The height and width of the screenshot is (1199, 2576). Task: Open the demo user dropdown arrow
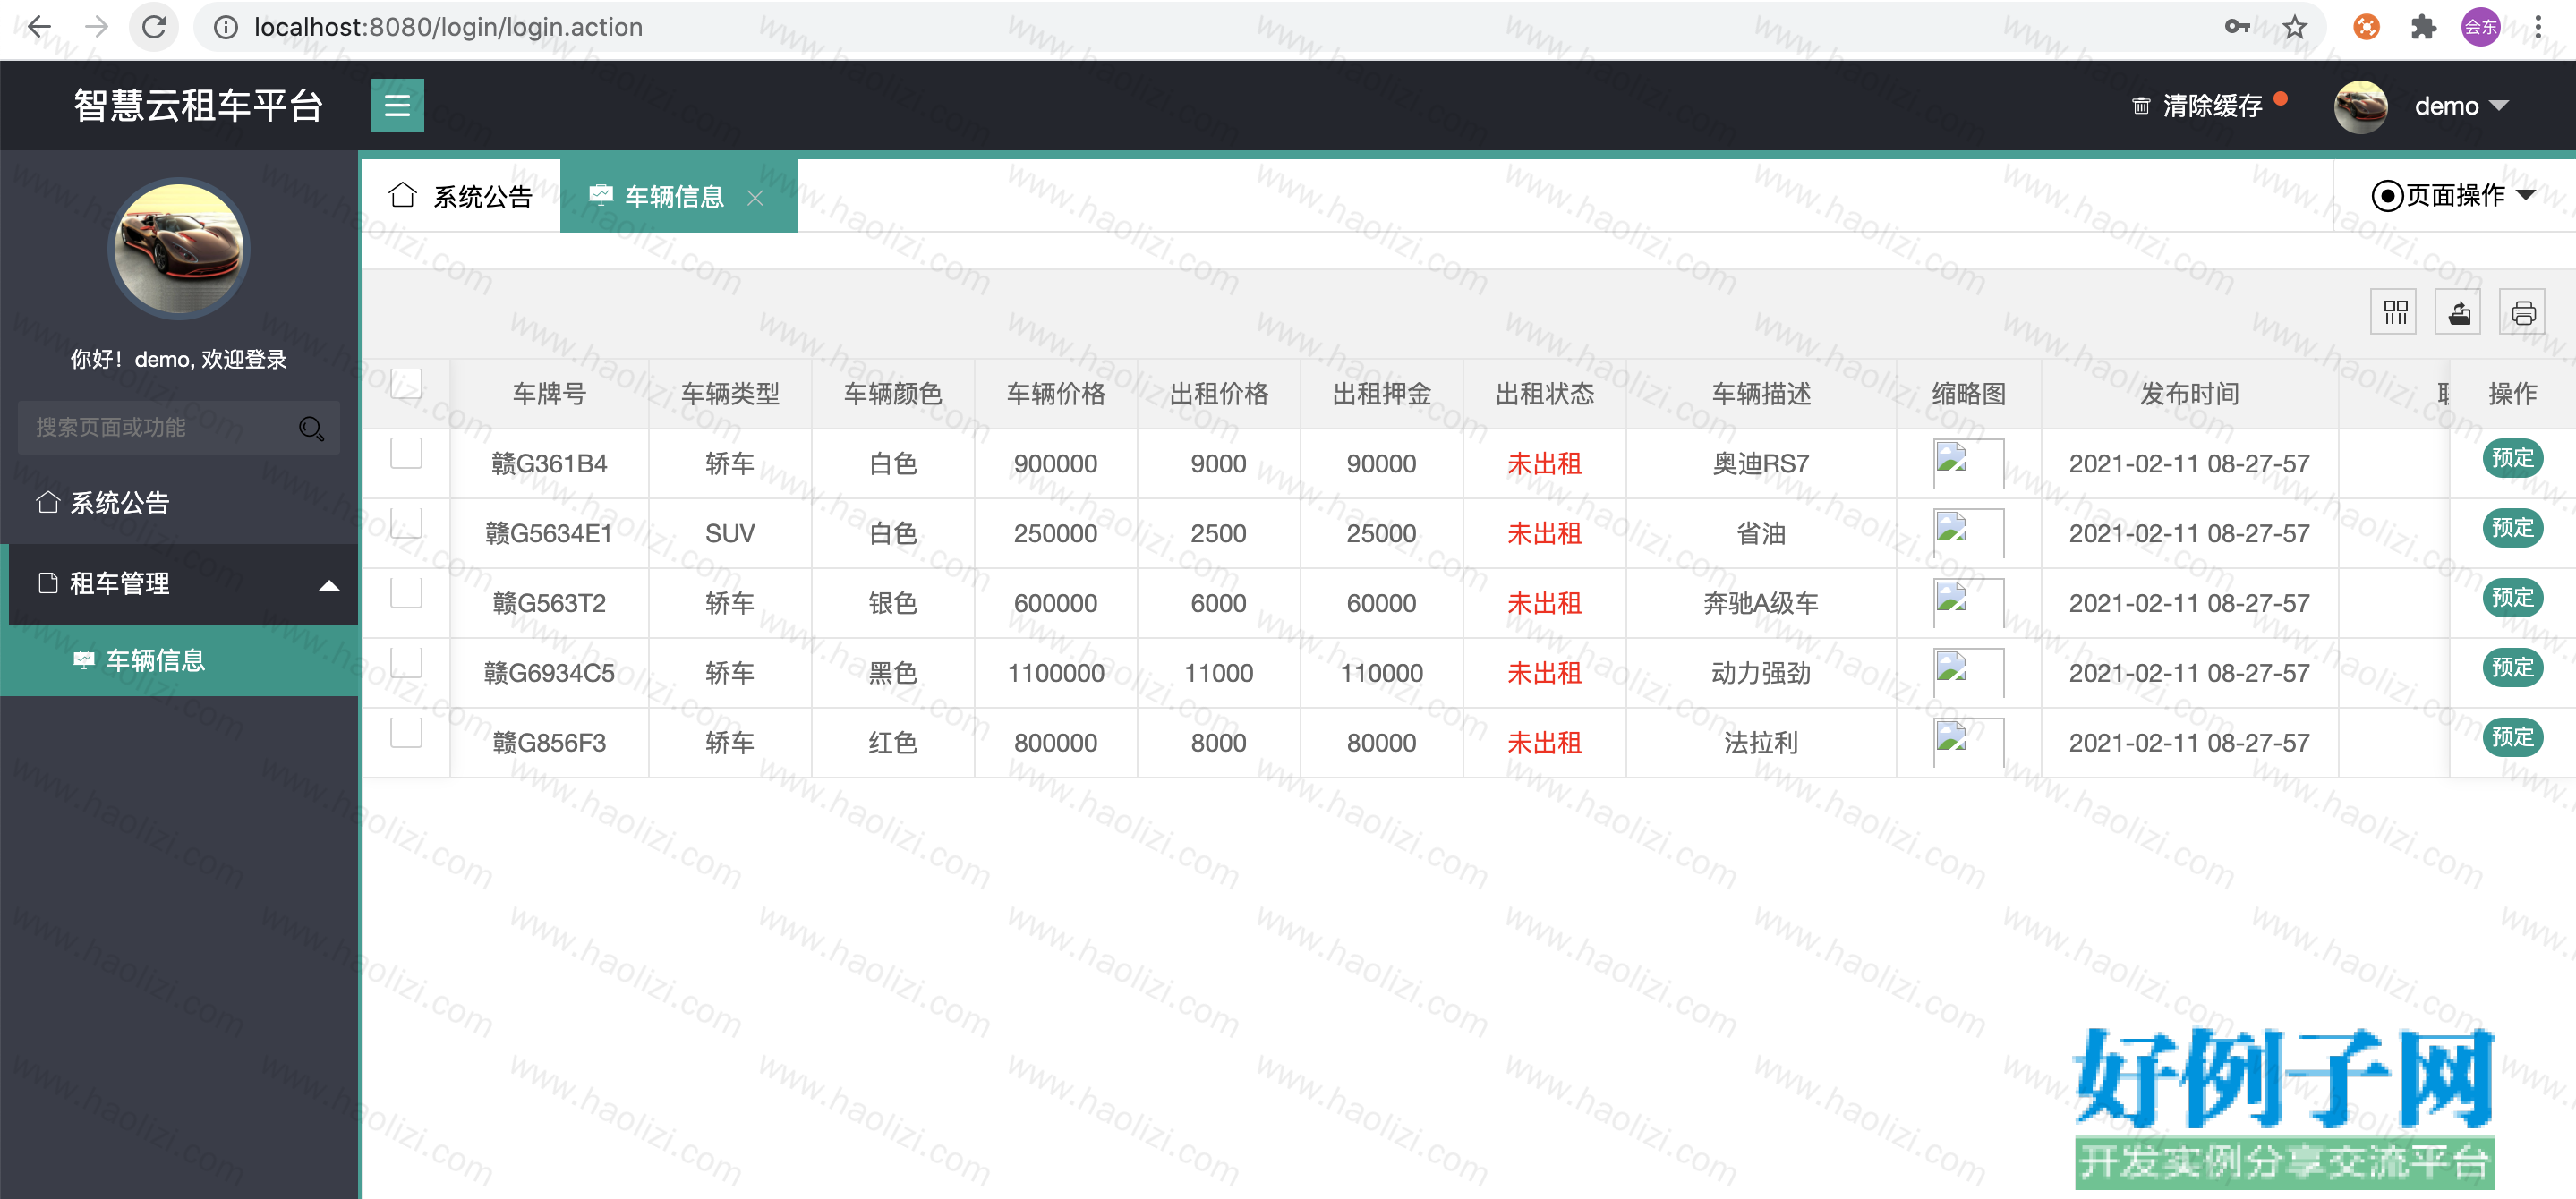pos(2499,106)
